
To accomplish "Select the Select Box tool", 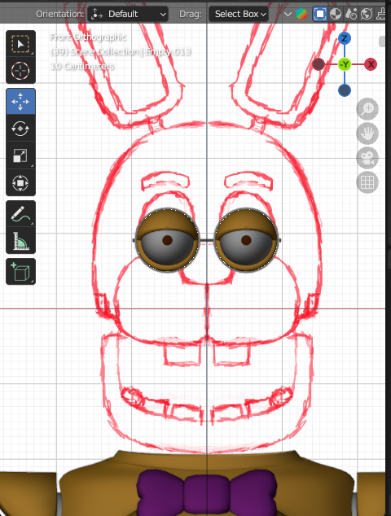I will (x=20, y=44).
